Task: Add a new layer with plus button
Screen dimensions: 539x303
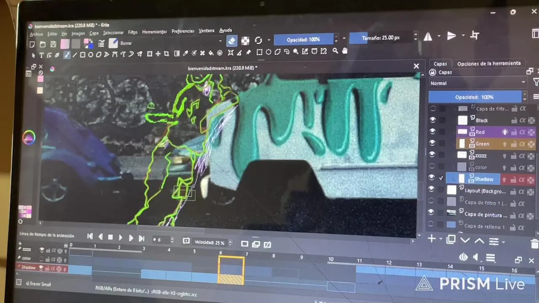Action: click(431, 239)
